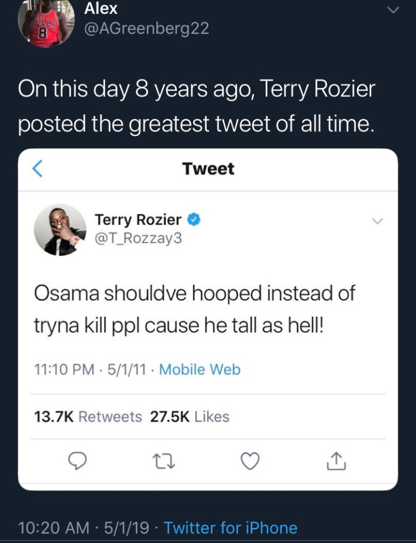View the 27.5K Likes list
This screenshot has width=416, height=543.
click(190, 416)
